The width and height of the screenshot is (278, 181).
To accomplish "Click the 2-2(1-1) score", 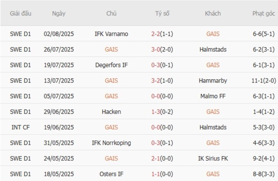I will (162, 34).
